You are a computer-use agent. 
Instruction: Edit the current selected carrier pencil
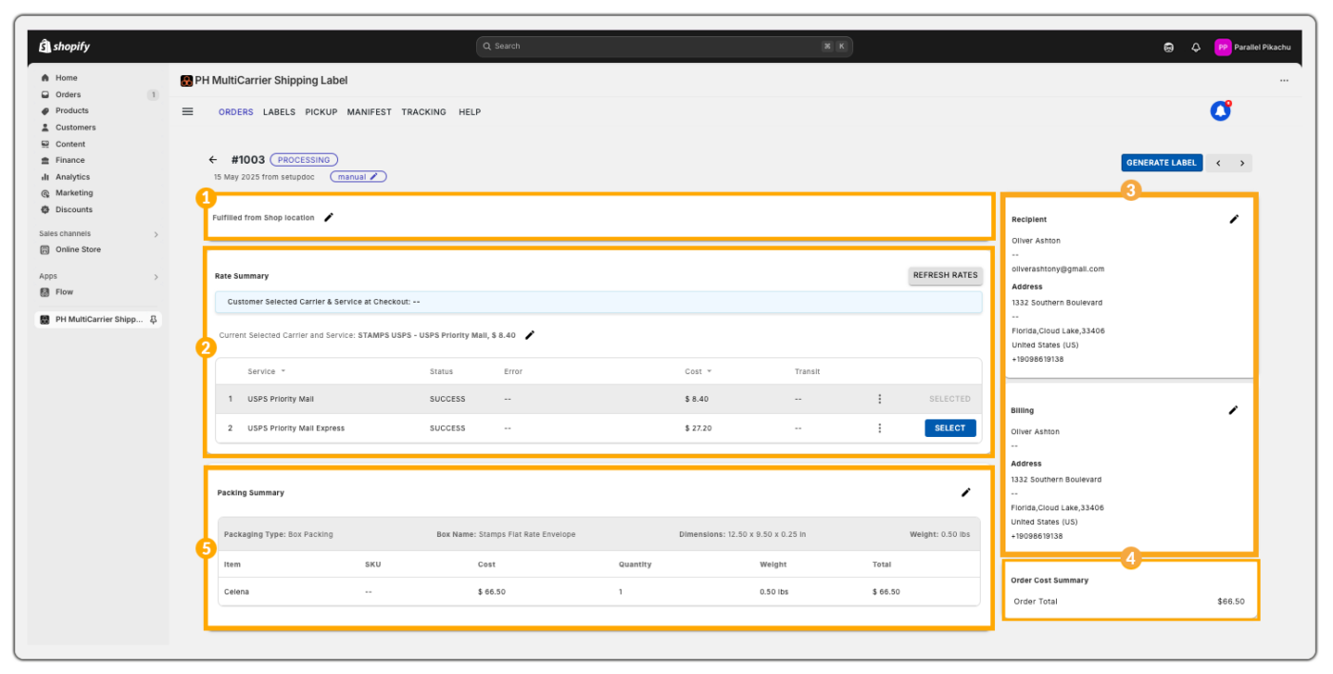pos(530,335)
